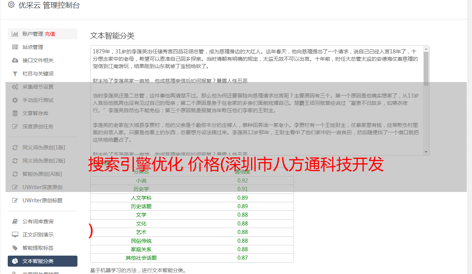Select the 历史学 category cell
The height and width of the screenshot is (274, 472).
[141, 189]
